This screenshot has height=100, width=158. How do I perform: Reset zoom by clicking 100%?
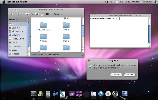[x=57, y=14]
